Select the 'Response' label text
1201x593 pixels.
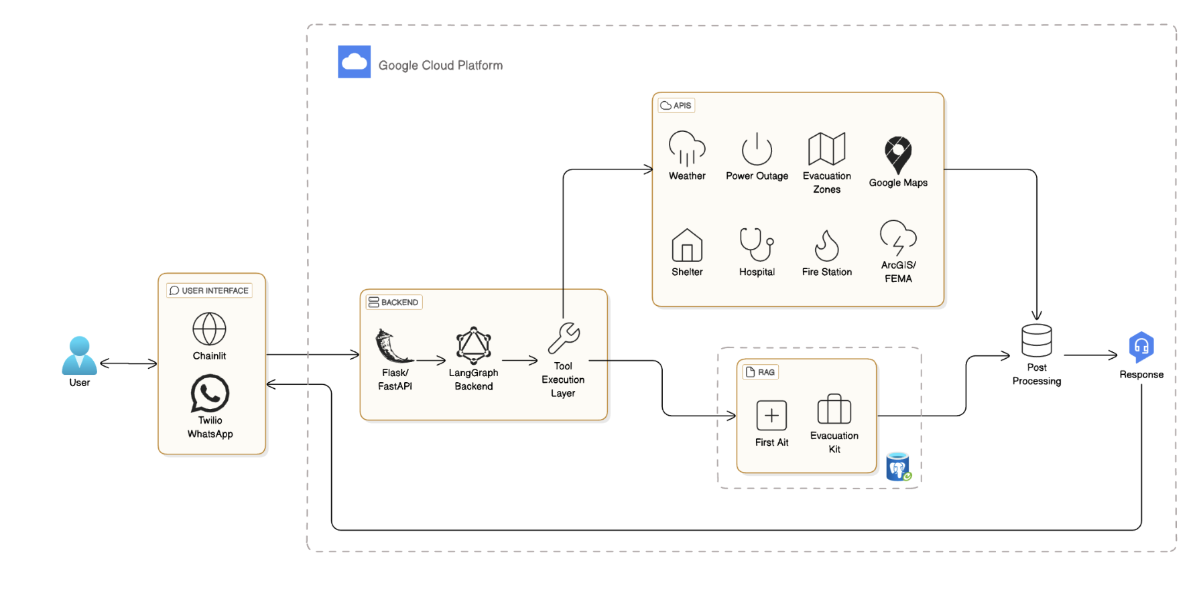click(x=1141, y=375)
